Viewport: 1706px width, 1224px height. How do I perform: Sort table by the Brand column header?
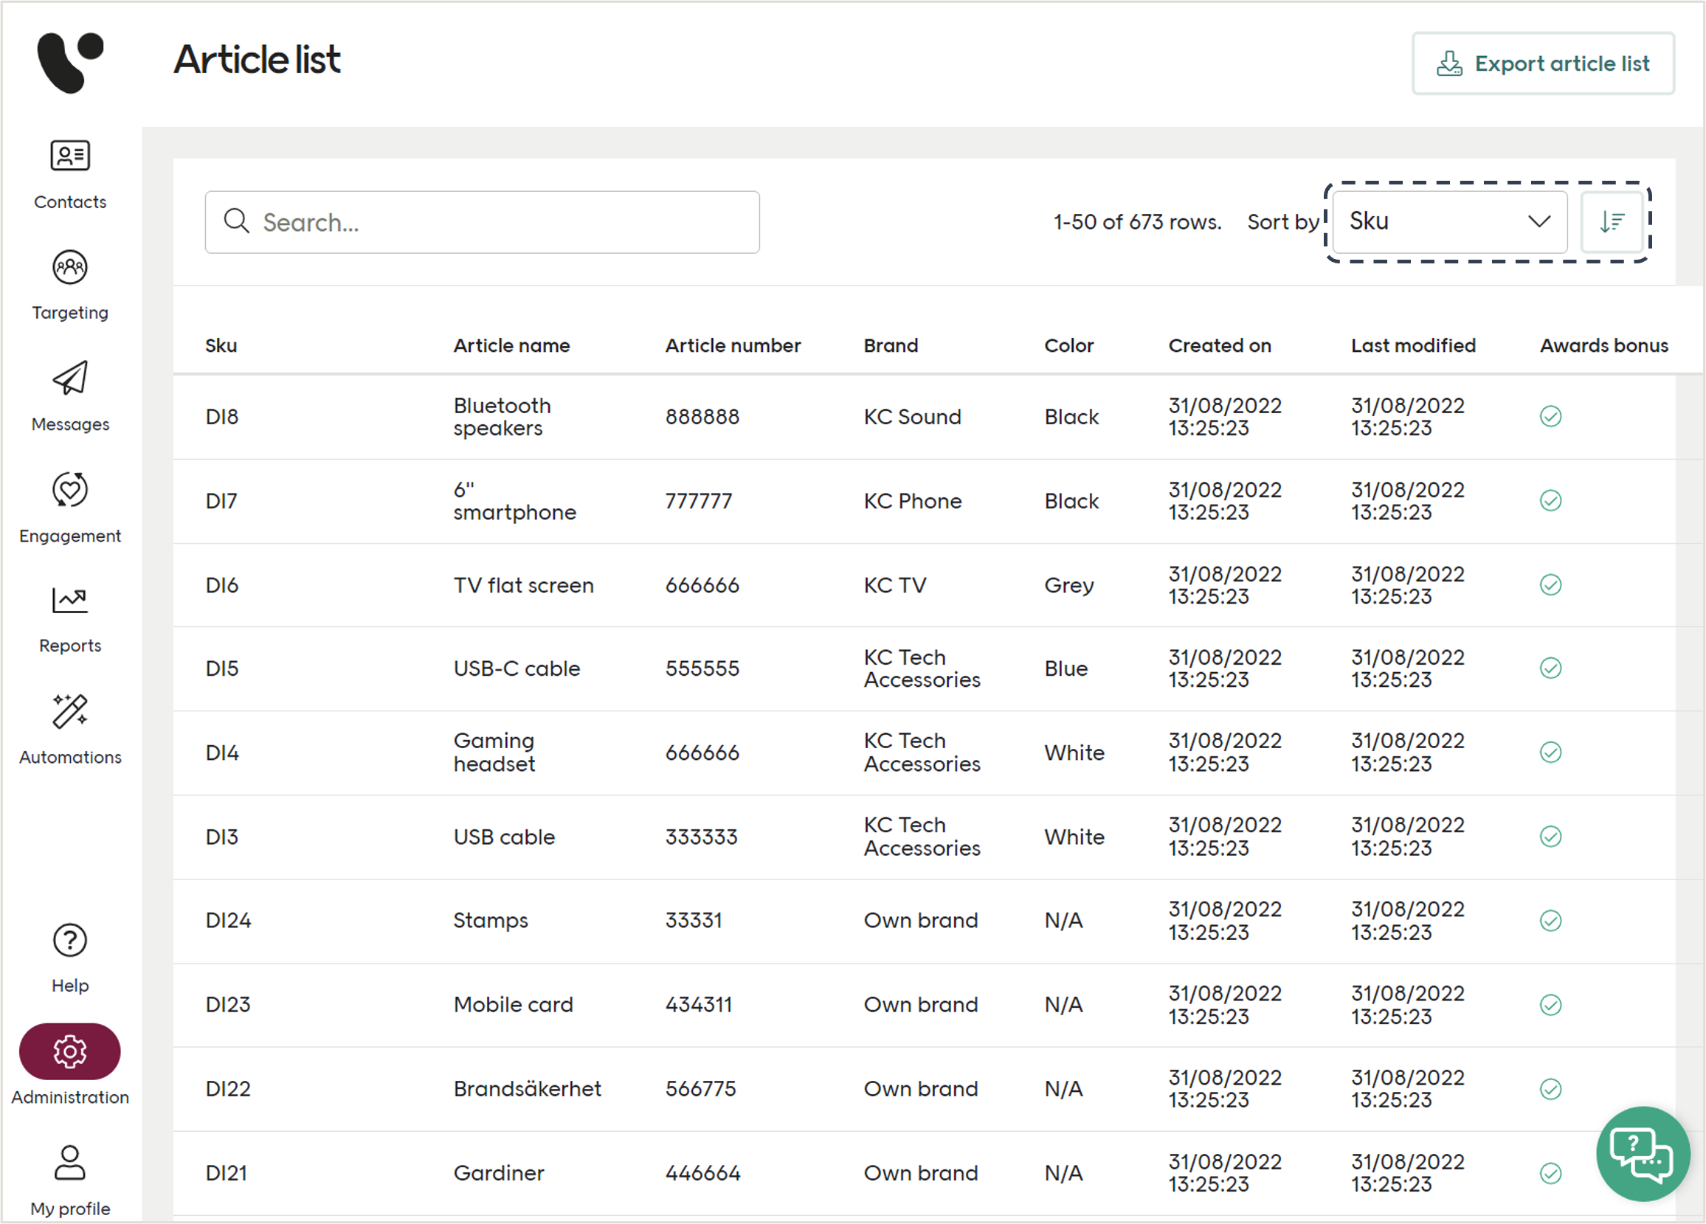891,345
